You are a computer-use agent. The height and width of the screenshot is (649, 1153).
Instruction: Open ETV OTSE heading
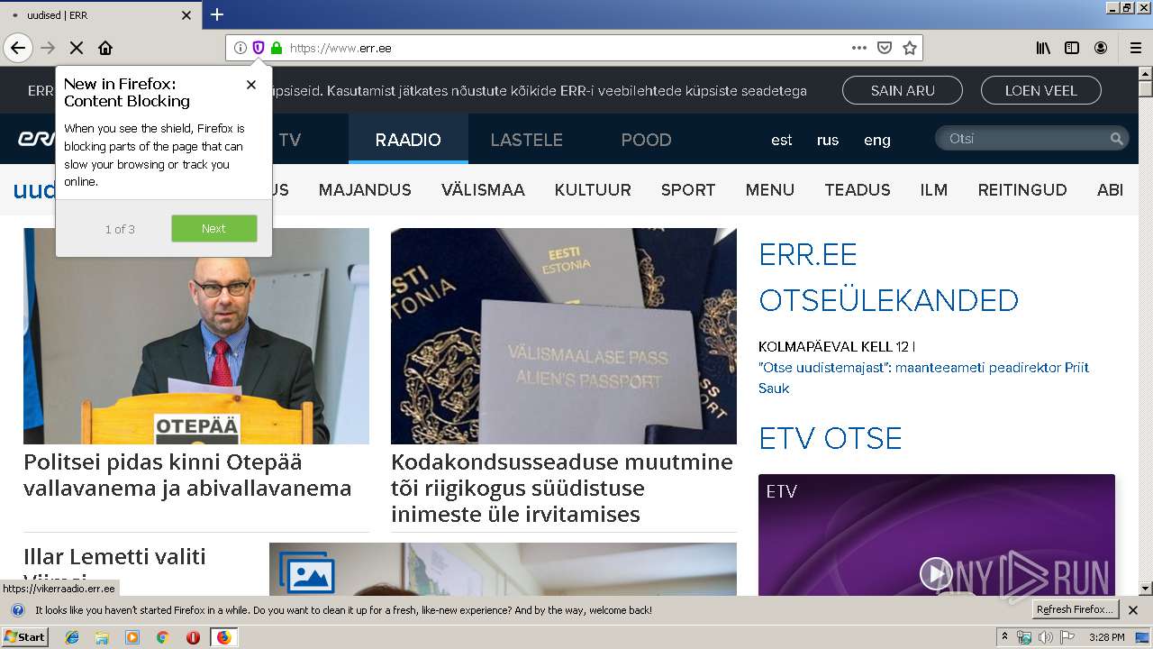[831, 438]
